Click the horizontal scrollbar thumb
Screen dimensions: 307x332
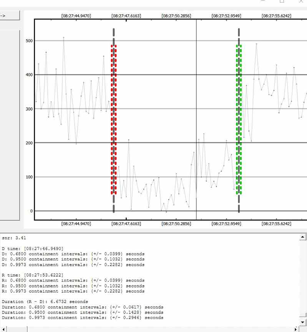coord(17,329)
